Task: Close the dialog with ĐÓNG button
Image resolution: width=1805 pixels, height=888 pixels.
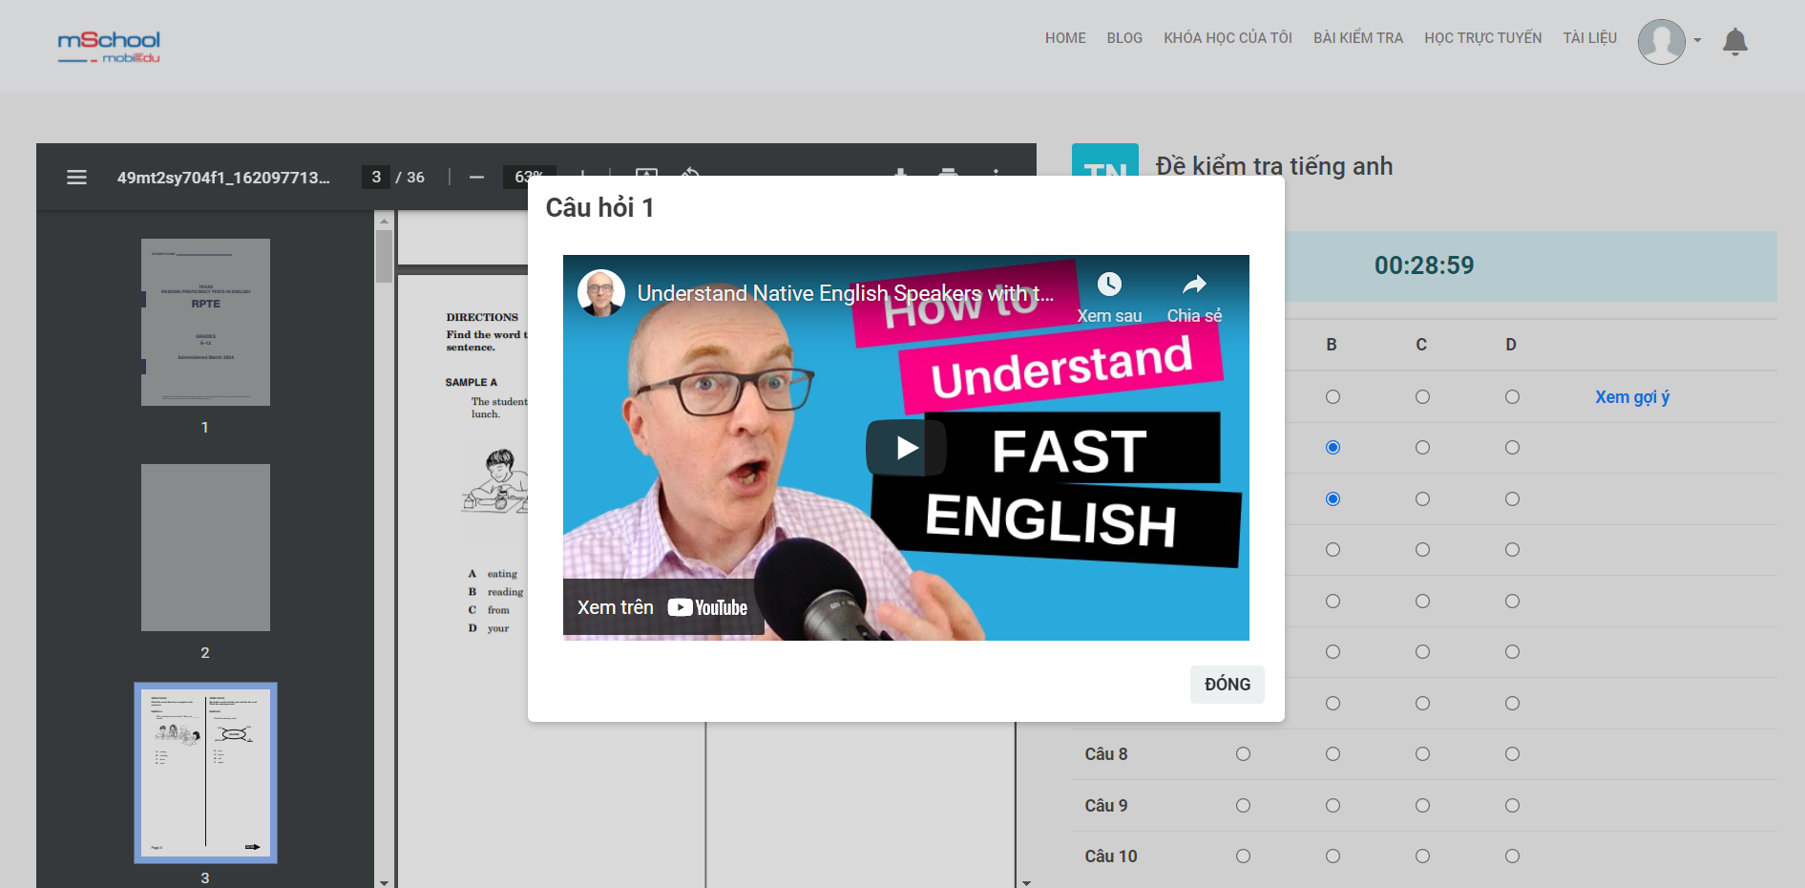Action: [1227, 685]
